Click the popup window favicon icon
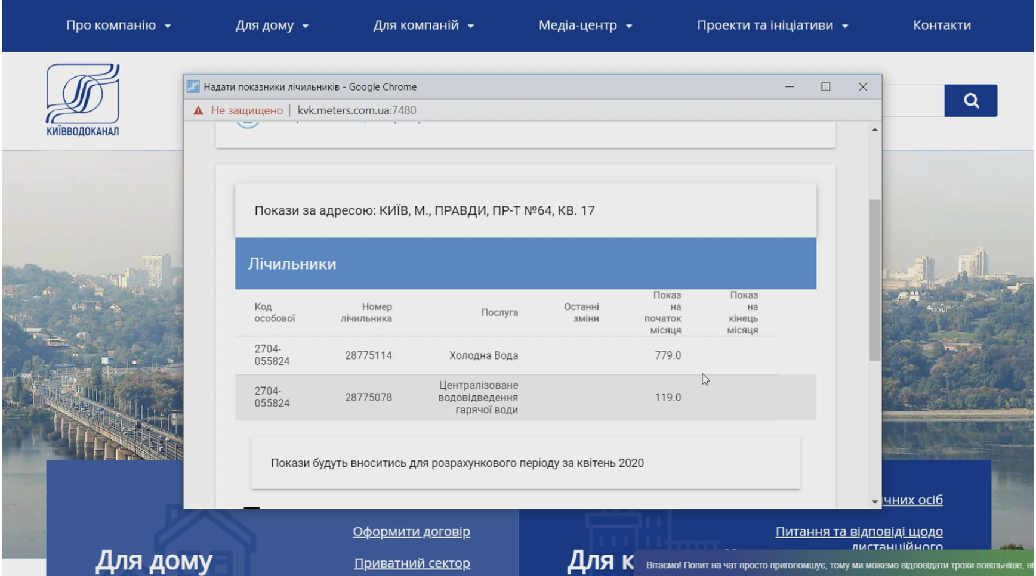This screenshot has width=1036, height=576. click(193, 87)
